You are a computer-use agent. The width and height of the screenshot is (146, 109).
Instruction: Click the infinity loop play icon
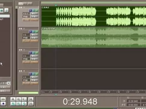[3, 99]
